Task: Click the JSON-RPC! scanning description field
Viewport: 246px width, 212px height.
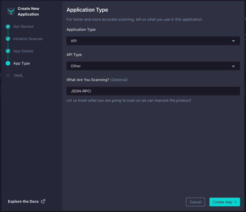Action: pyautogui.click(x=153, y=91)
